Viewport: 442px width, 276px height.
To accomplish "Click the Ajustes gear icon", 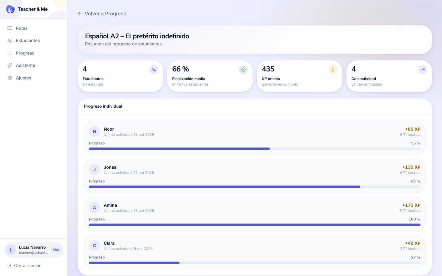I will point(10,78).
